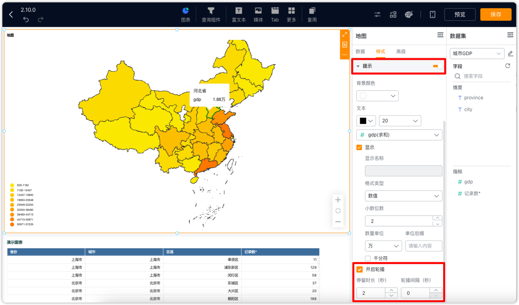519x305 pixels.
Task: Decrease the 小数位数 value
Action: (x=437, y=224)
